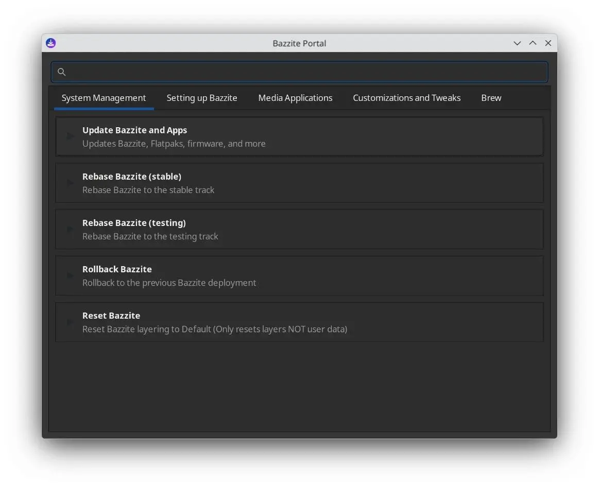Click "Rollback to the previous Bazzite deployment" text
599x488 pixels.
[x=169, y=283]
